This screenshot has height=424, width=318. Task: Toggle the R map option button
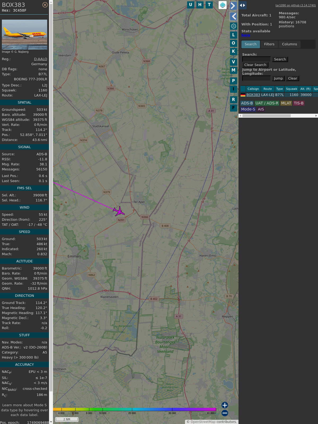[233, 100]
